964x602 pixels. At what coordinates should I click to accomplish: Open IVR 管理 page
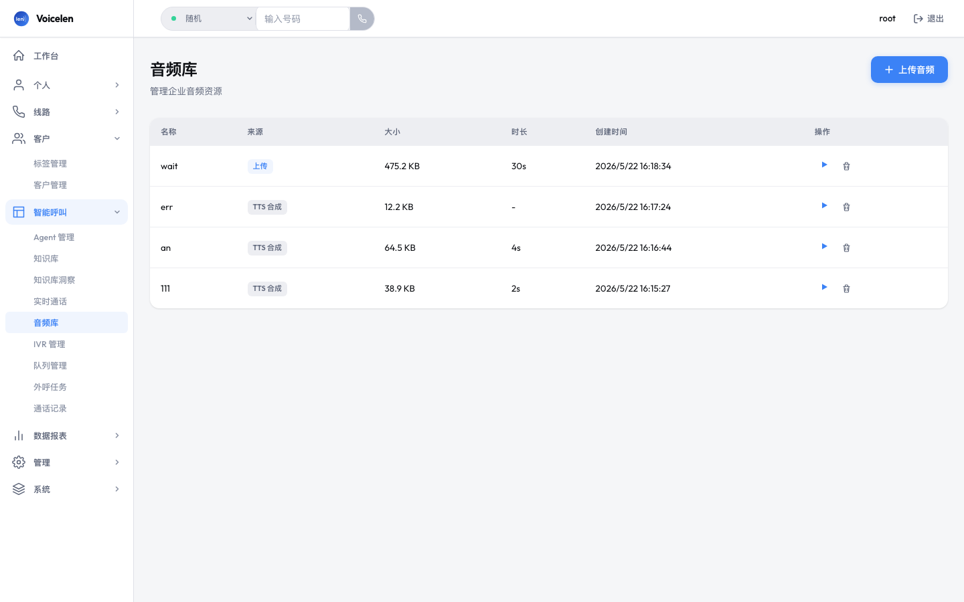click(x=66, y=344)
